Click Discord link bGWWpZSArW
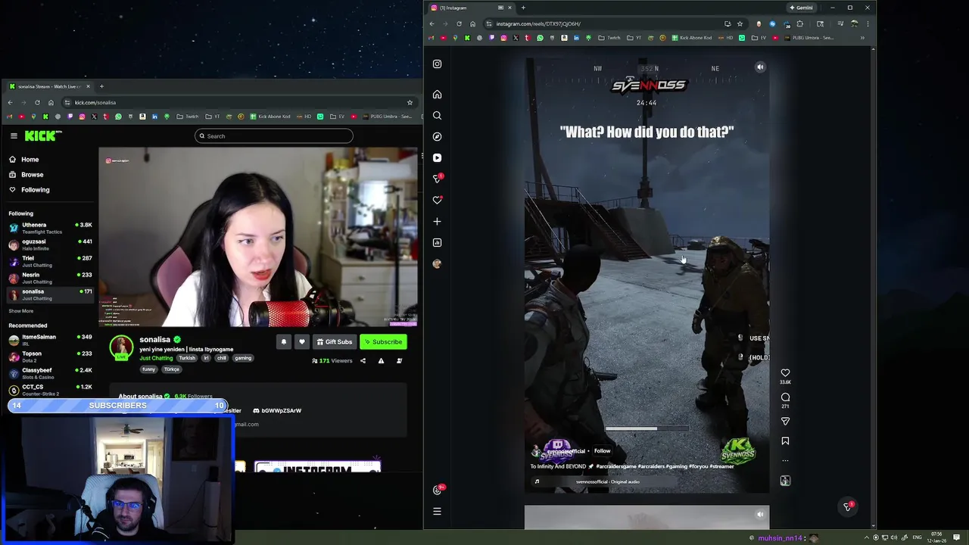This screenshot has width=969, height=545. [x=277, y=411]
